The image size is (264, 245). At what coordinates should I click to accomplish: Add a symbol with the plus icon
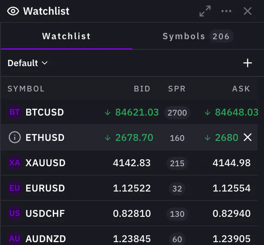(248, 63)
